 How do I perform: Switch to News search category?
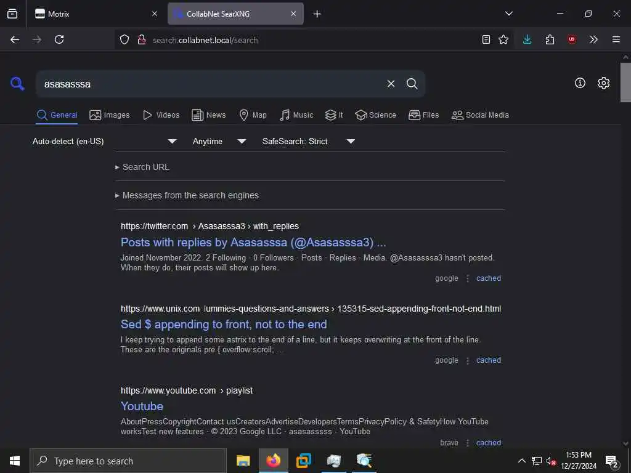coord(208,115)
